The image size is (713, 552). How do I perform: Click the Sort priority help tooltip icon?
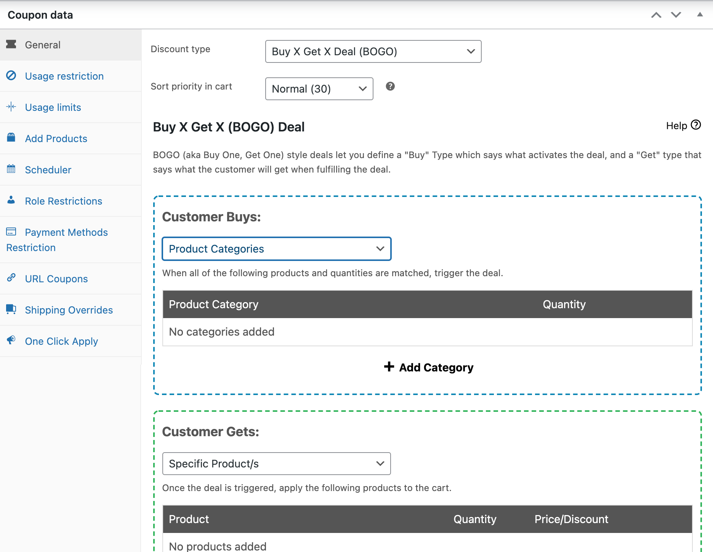tap(390, 86)
